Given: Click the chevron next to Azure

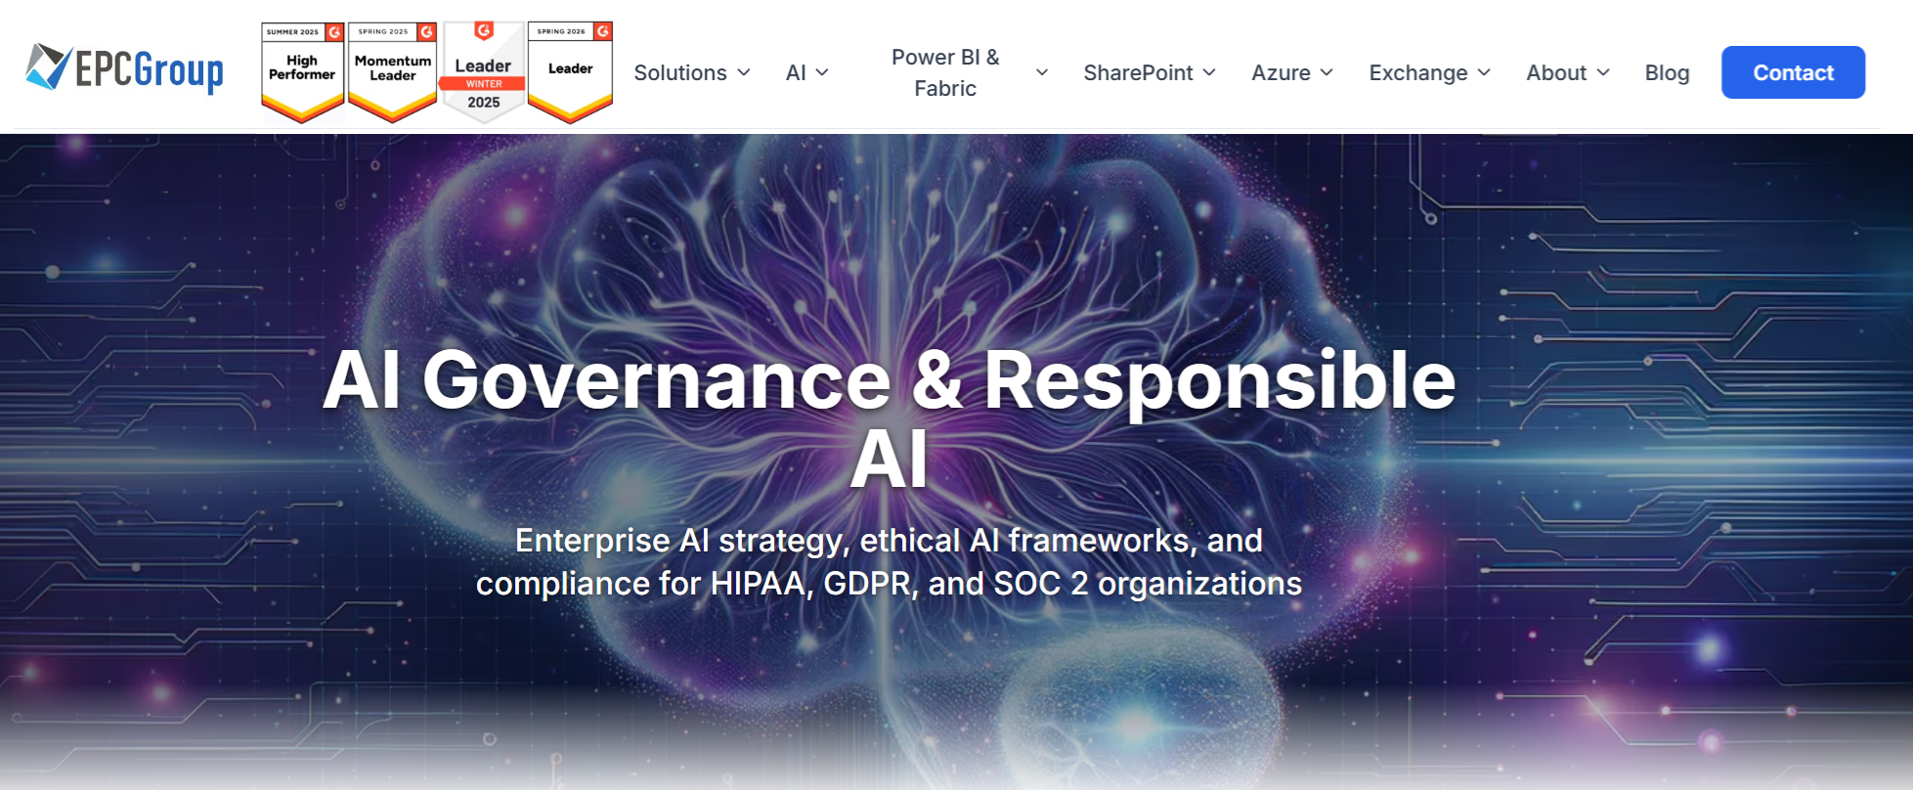Looking at the screenshot, I should (x=1326, y=72).
